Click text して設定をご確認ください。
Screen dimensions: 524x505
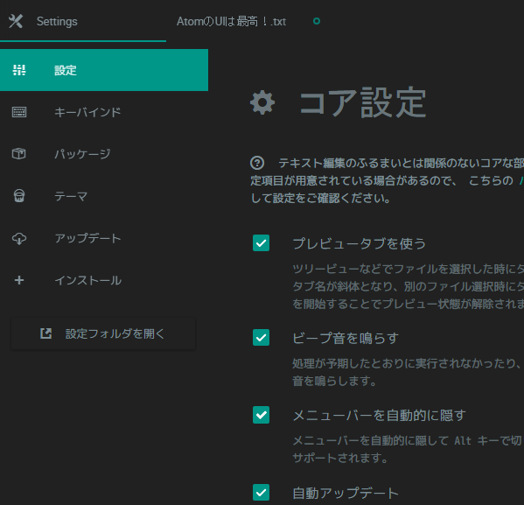pyautogui.click(x=321, y=198)
